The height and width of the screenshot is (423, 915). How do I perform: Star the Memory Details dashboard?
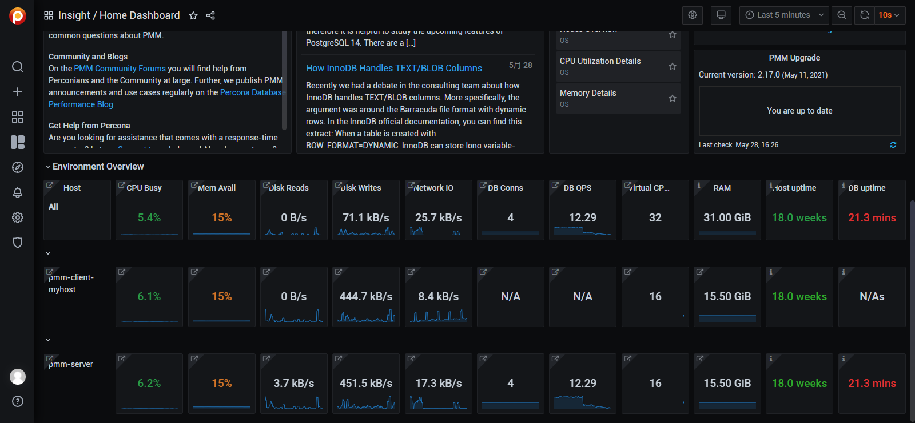coord(673,98)
